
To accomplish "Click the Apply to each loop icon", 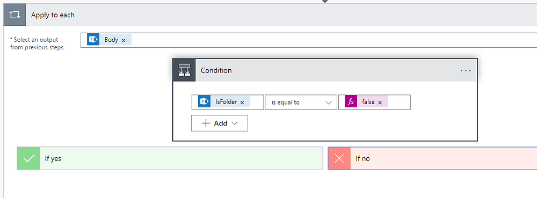I will click(x=14, y=15).
